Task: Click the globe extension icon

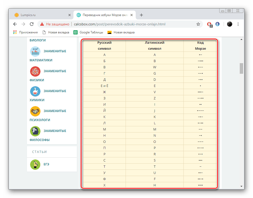Action: (217, 24)
